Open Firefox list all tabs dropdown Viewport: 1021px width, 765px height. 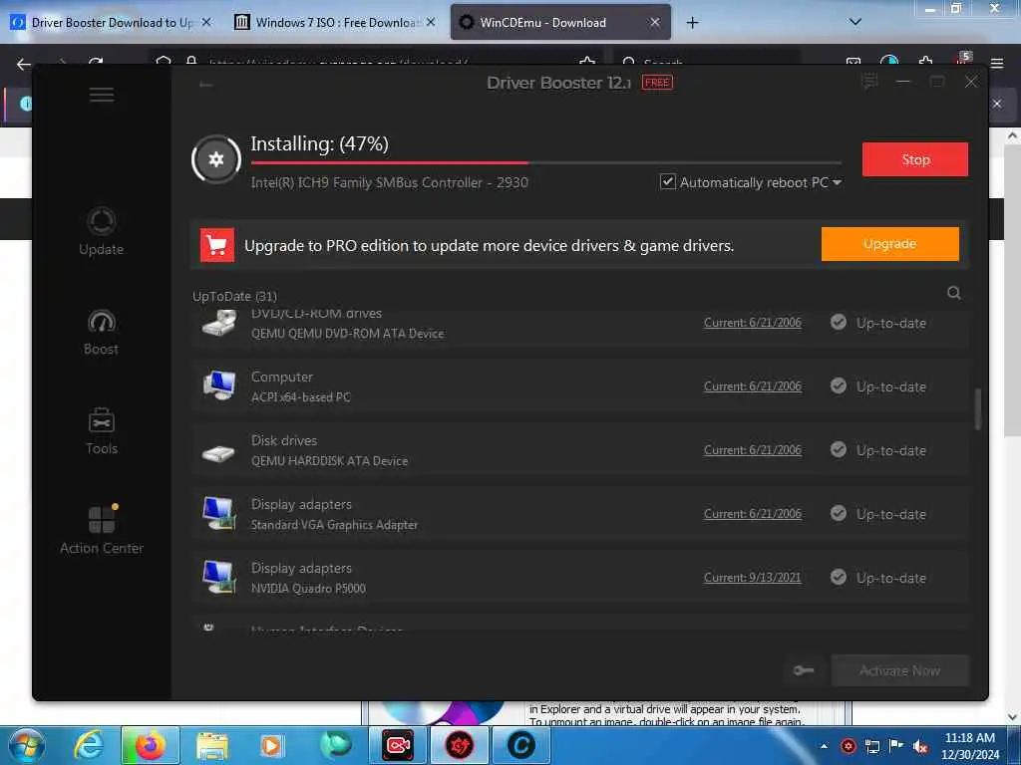[855, 22]
